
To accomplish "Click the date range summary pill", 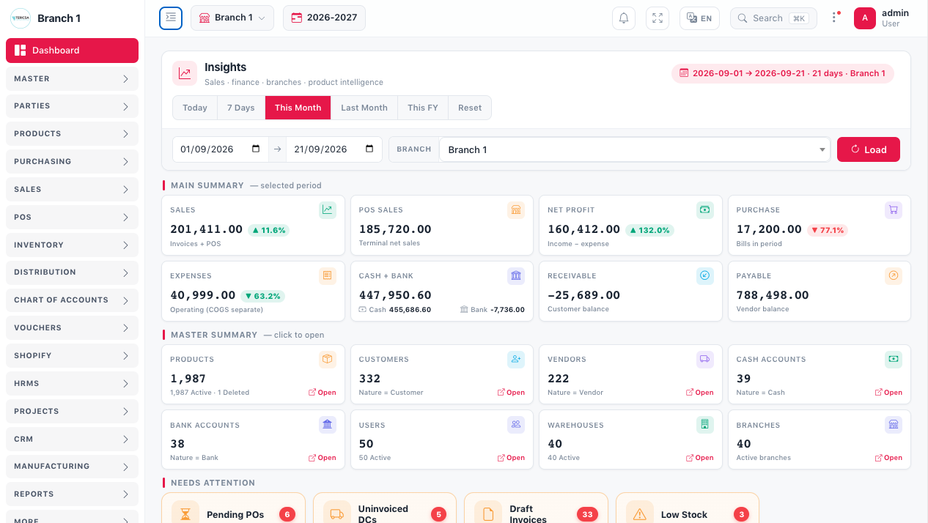I will tap(783, 73).
